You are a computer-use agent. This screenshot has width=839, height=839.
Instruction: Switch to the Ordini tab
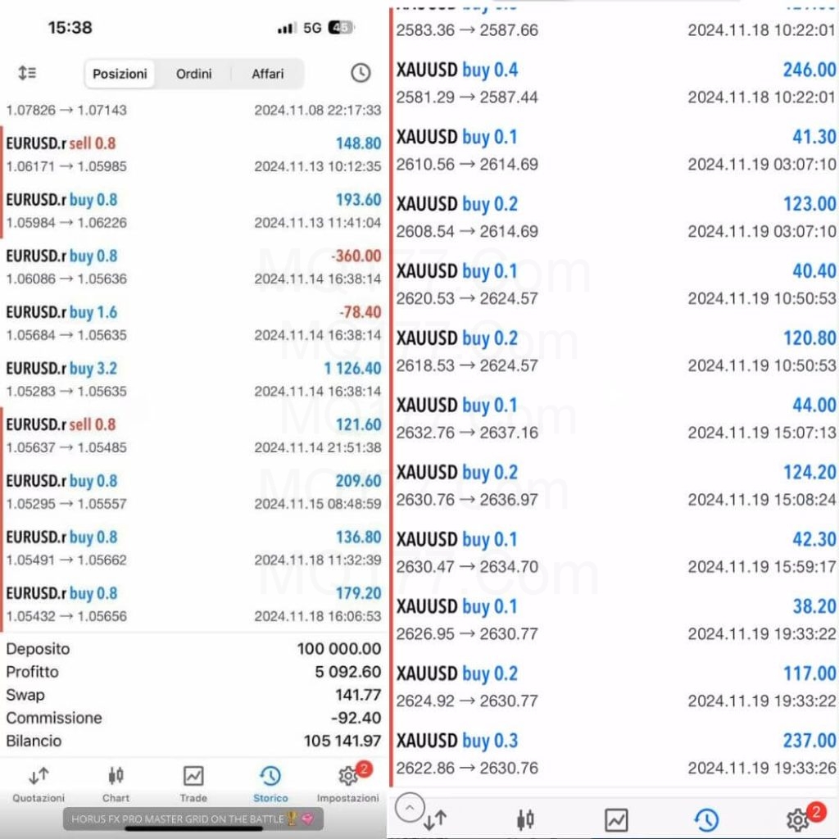(193, 74)
